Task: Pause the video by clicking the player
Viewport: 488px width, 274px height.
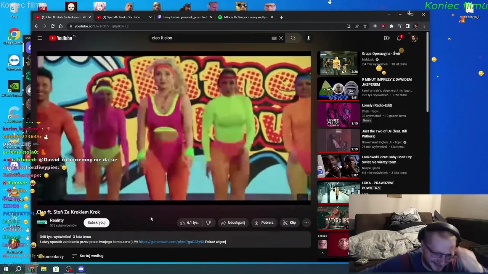Action: [x=174, y=128]
